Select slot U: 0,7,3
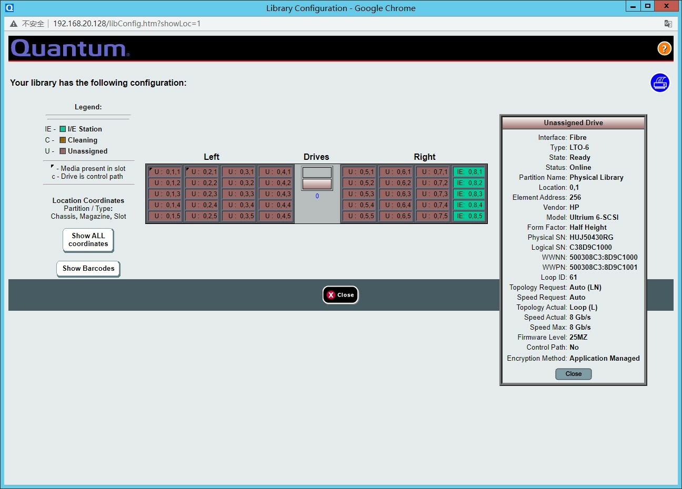 click(433, 194)
